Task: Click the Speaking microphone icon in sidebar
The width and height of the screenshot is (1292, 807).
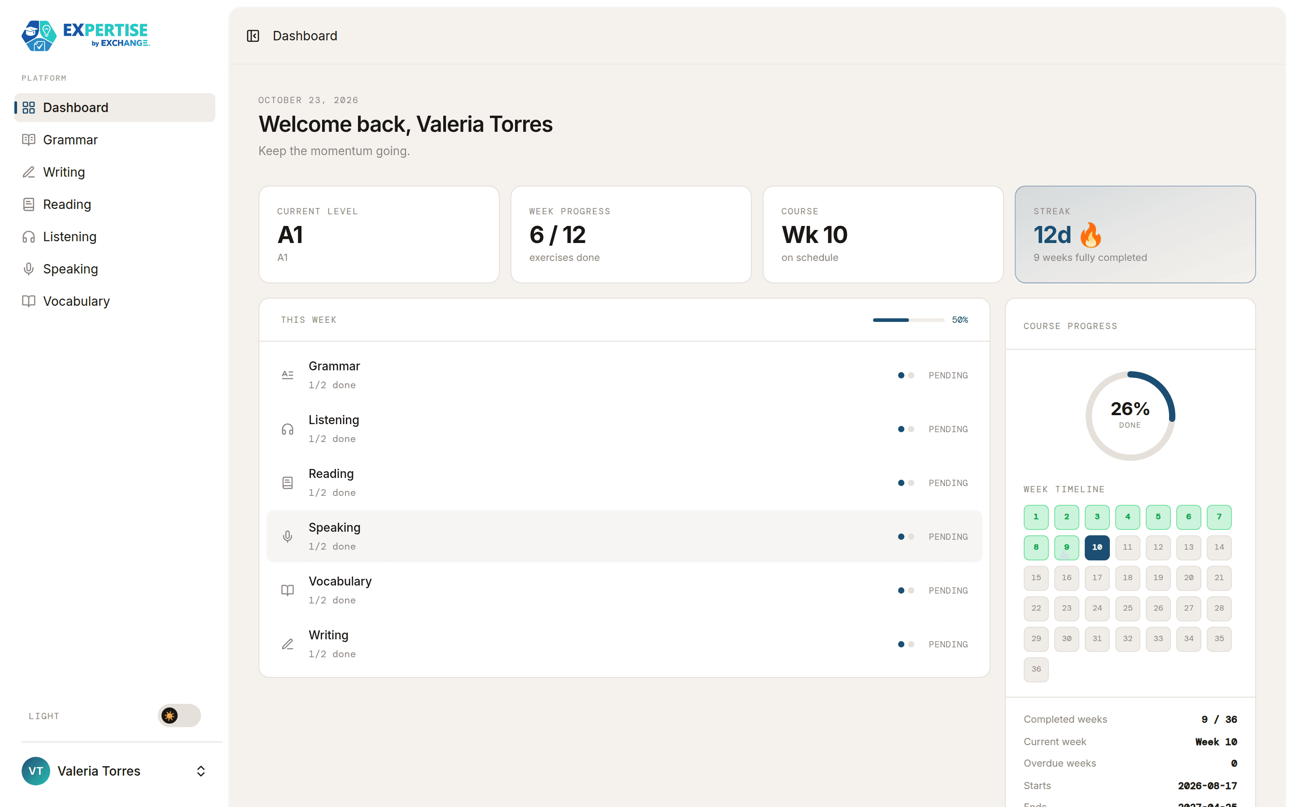Action: point(29,269)
